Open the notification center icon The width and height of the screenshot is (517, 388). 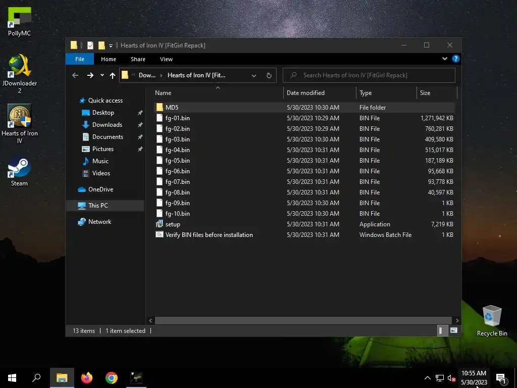(501, 378)
